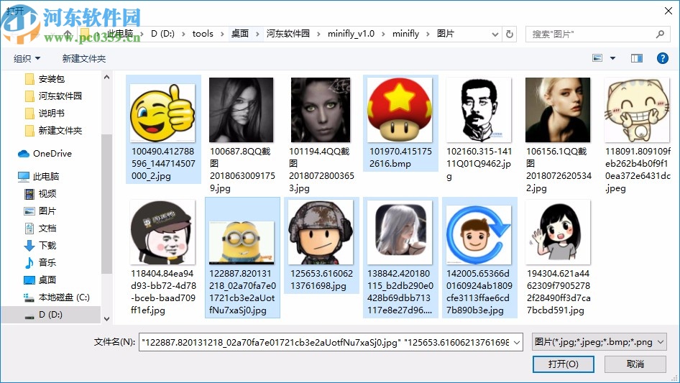This screenshot has width=680, height=383.
Task: Click the tools breadcrumb in the address bar
Action: pyautogui.click(x=203, y=33)
